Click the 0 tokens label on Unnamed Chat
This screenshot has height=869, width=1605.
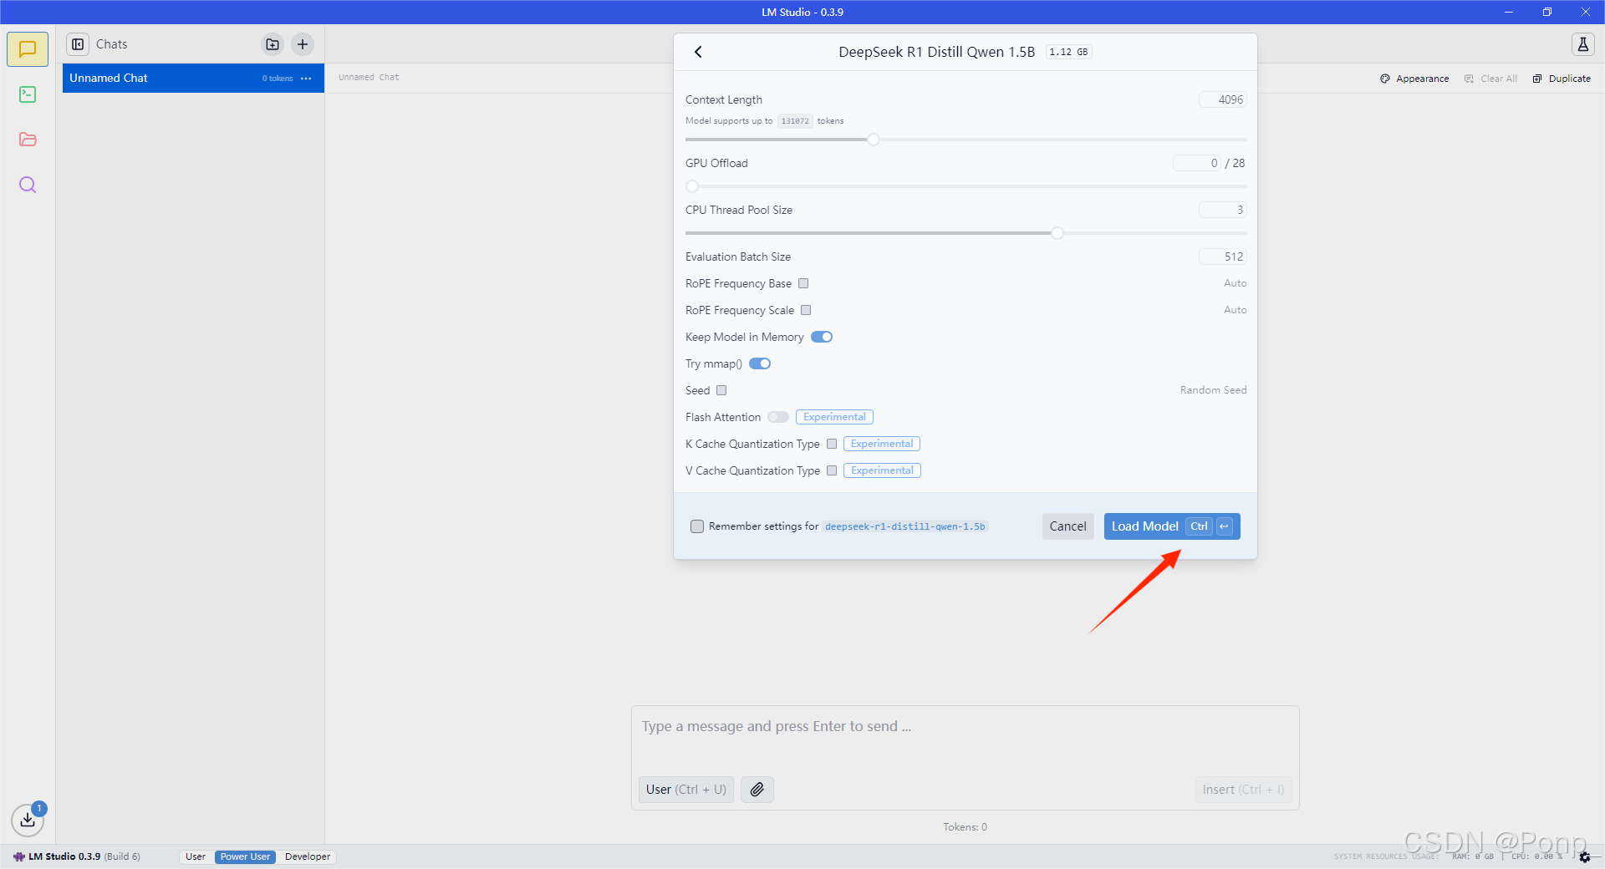click(278, 79)
